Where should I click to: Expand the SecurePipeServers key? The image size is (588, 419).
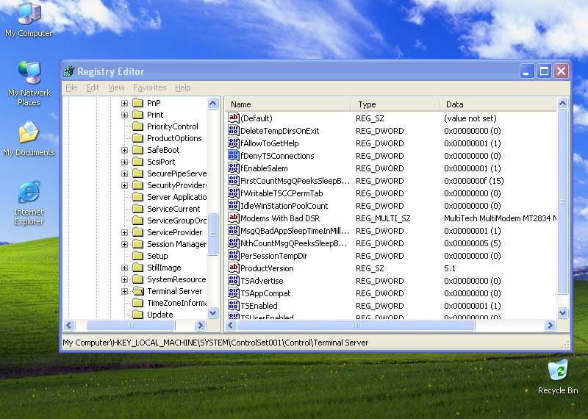124,173
